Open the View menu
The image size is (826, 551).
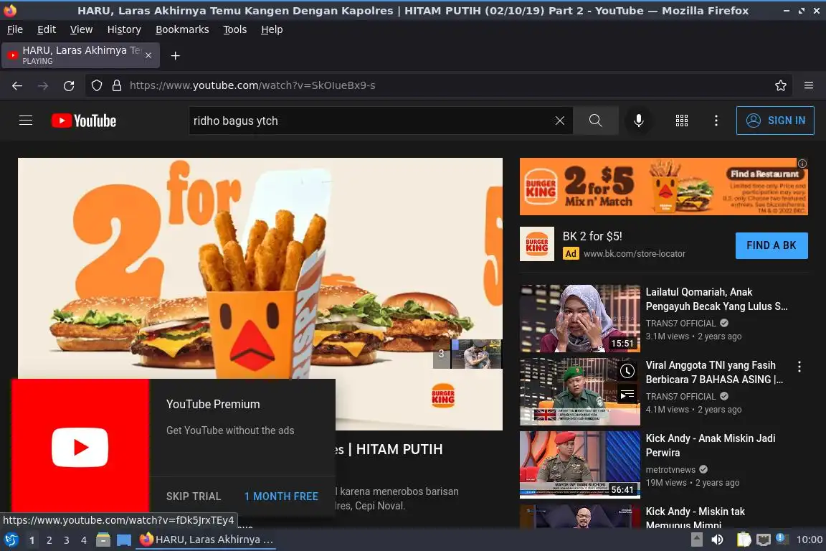click(81, 29)
